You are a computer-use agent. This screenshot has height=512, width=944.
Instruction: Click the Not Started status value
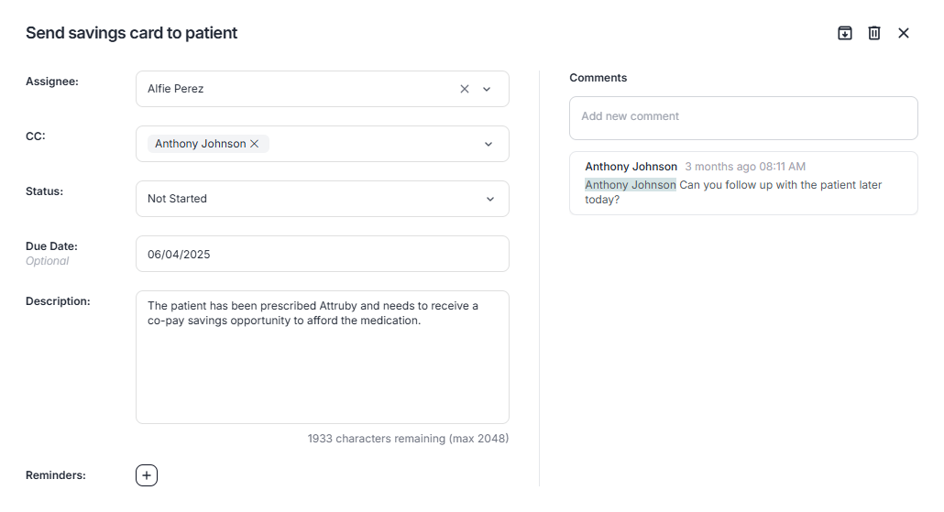[178, 199]
